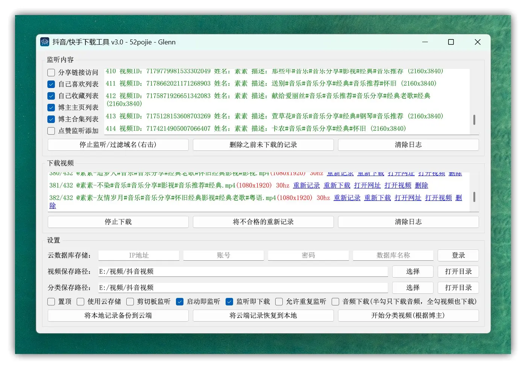
Task: Click 打开网址 link in row 382/432
Action: click(x=408, y=198)
